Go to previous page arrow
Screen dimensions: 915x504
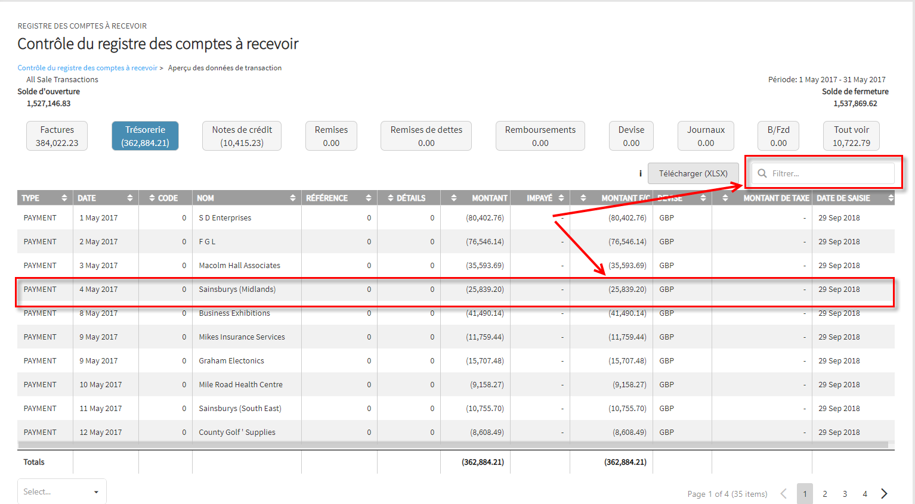(784, 493)
